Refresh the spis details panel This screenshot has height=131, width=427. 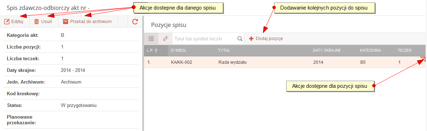135,22
